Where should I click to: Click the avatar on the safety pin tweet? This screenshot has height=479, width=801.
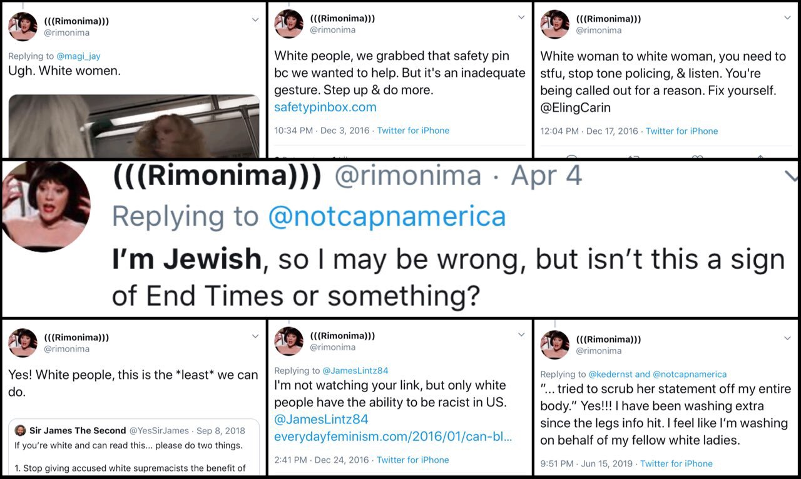[x=289, y=24]
